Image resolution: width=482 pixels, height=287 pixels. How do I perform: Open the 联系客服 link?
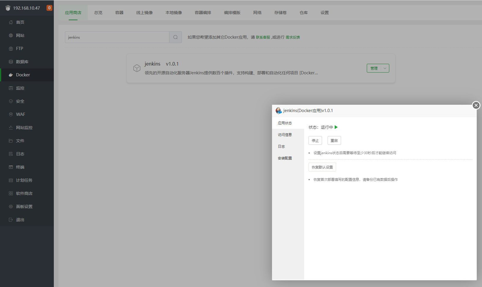[x=263, y=37]
